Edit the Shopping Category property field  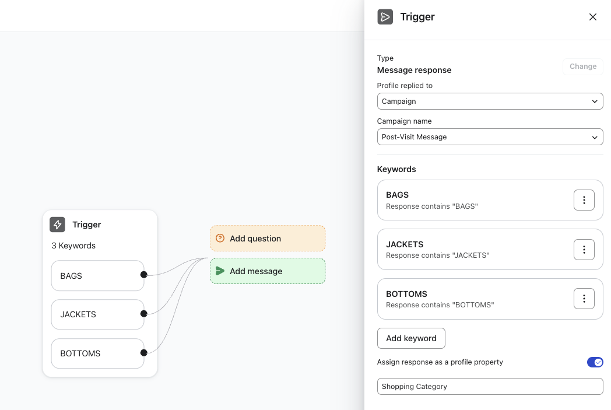pyautogui.click(x=490, y=386)
